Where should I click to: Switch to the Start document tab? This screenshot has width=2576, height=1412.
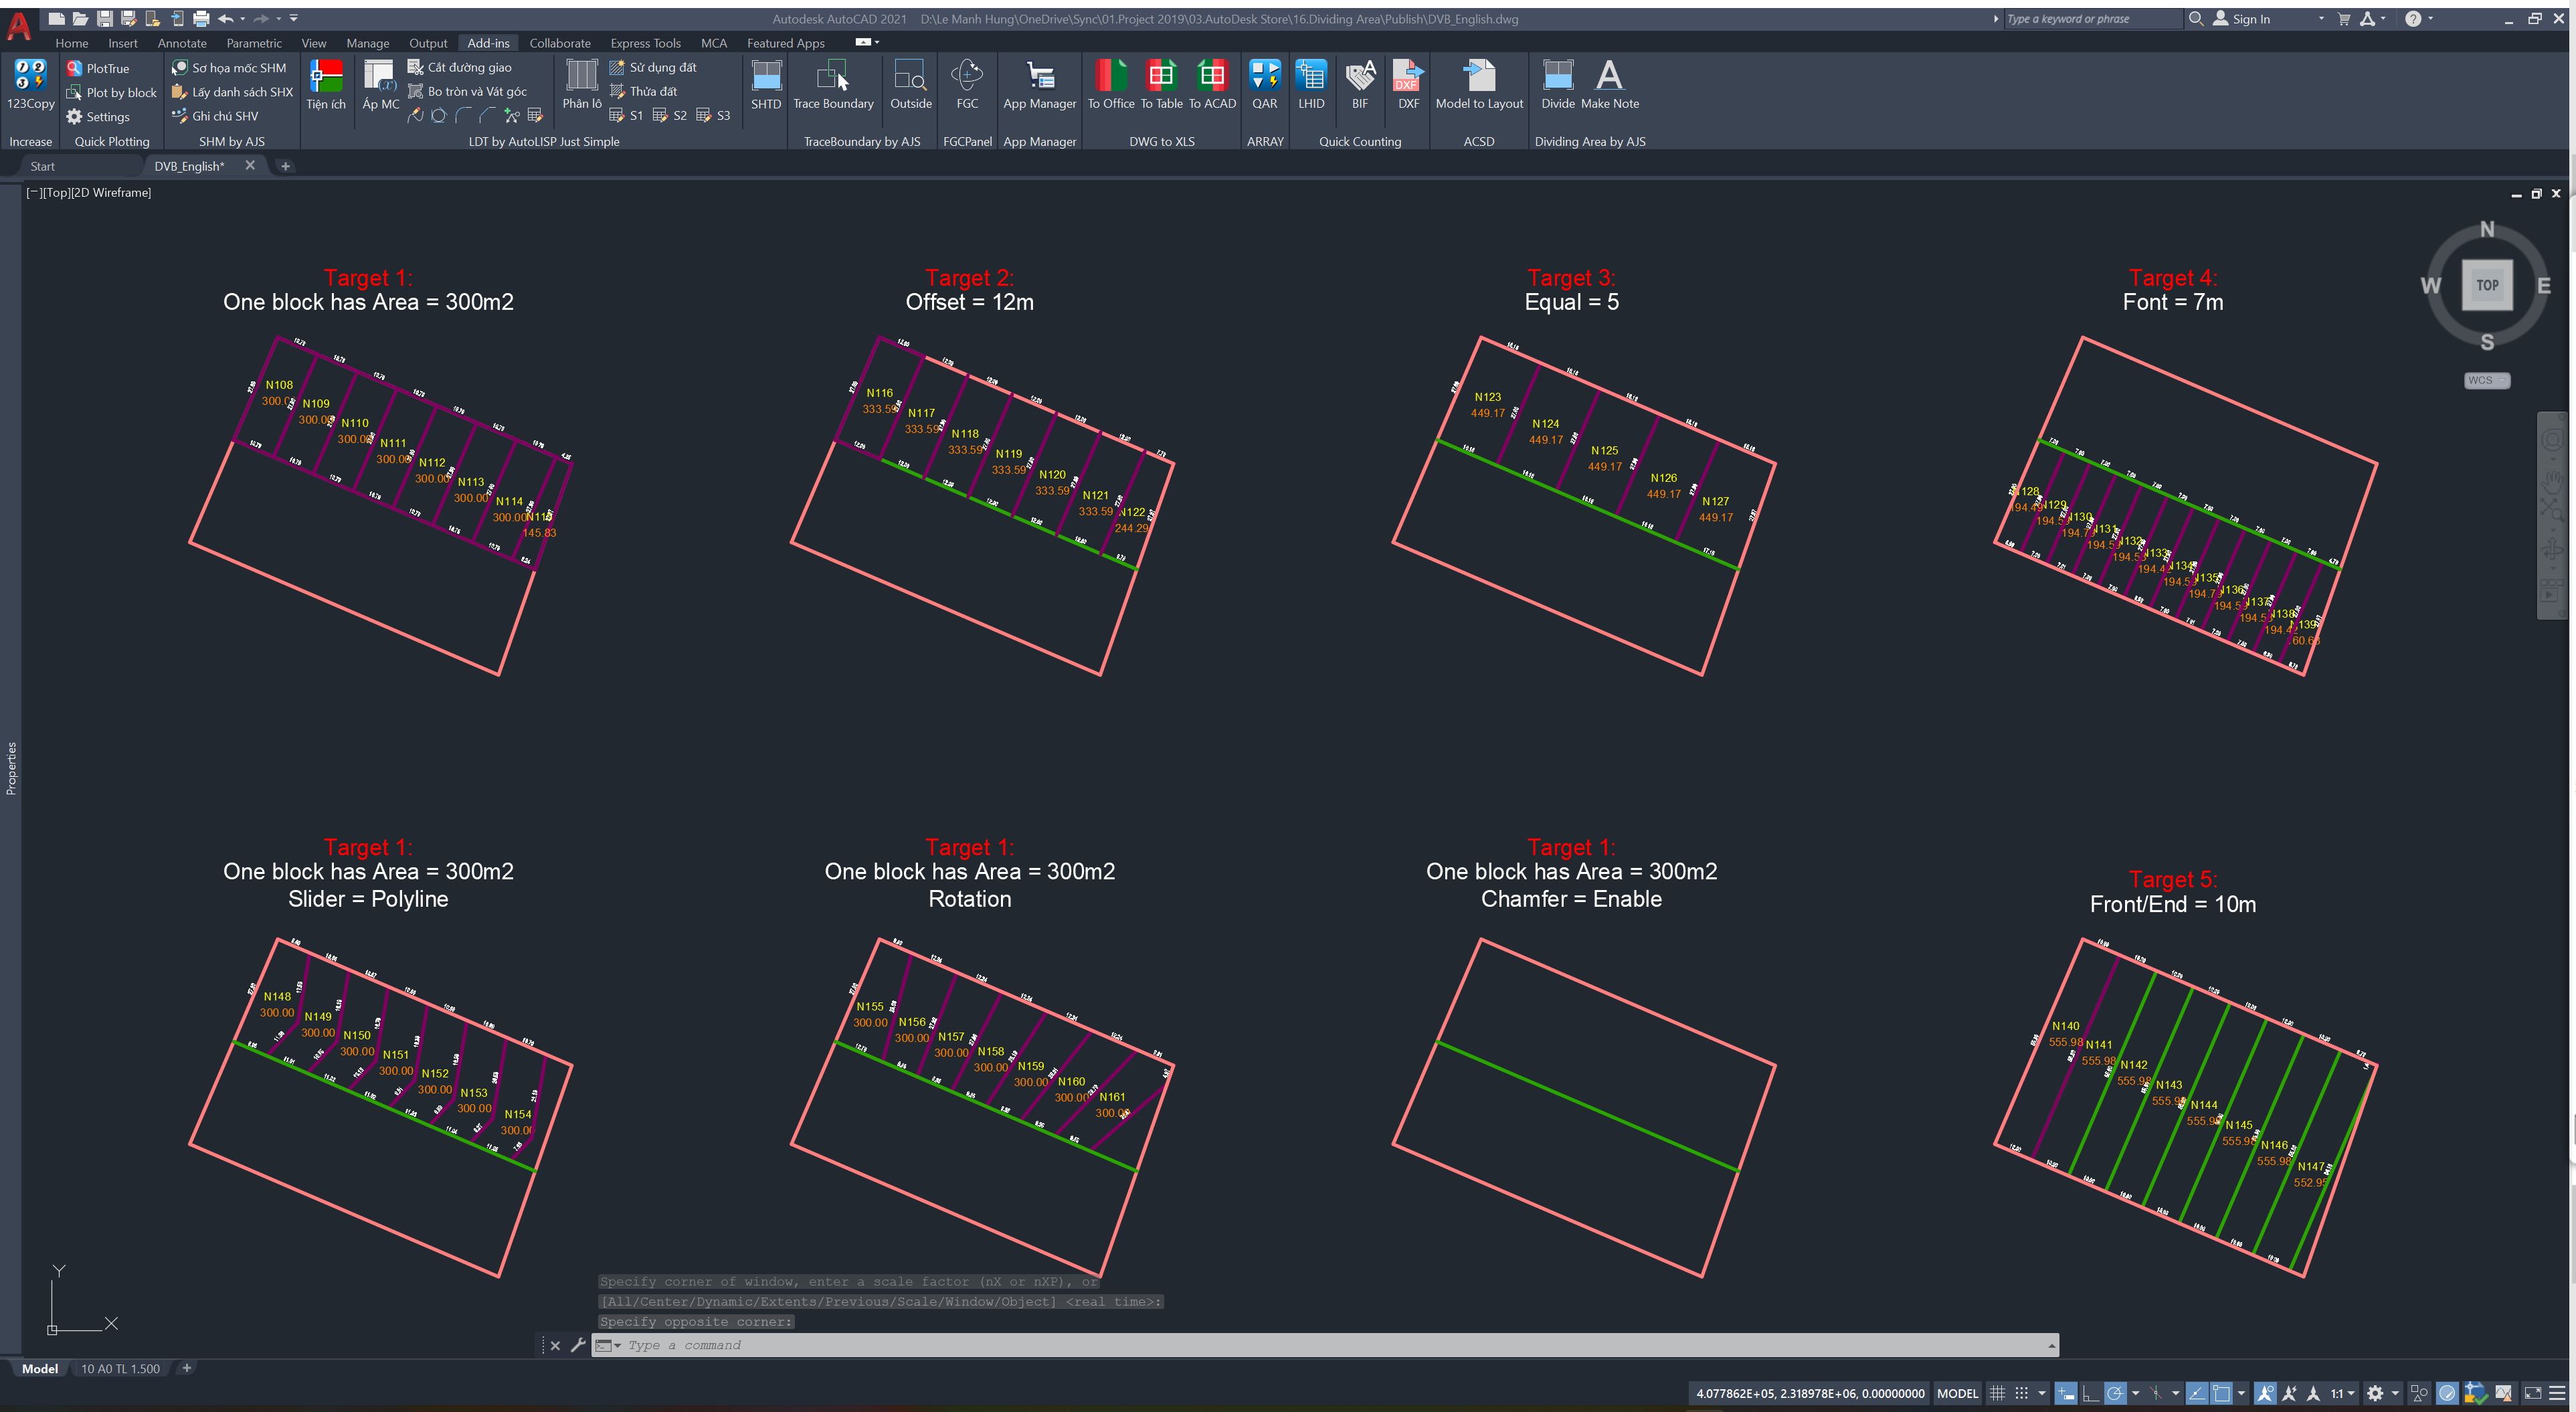pos(42,166)
